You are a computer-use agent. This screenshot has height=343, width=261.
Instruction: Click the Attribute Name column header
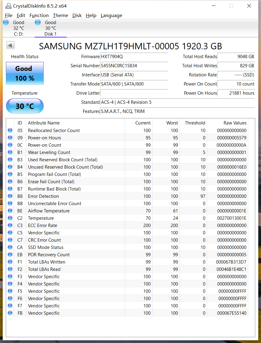pyautogui.click(x=75, y=123)
